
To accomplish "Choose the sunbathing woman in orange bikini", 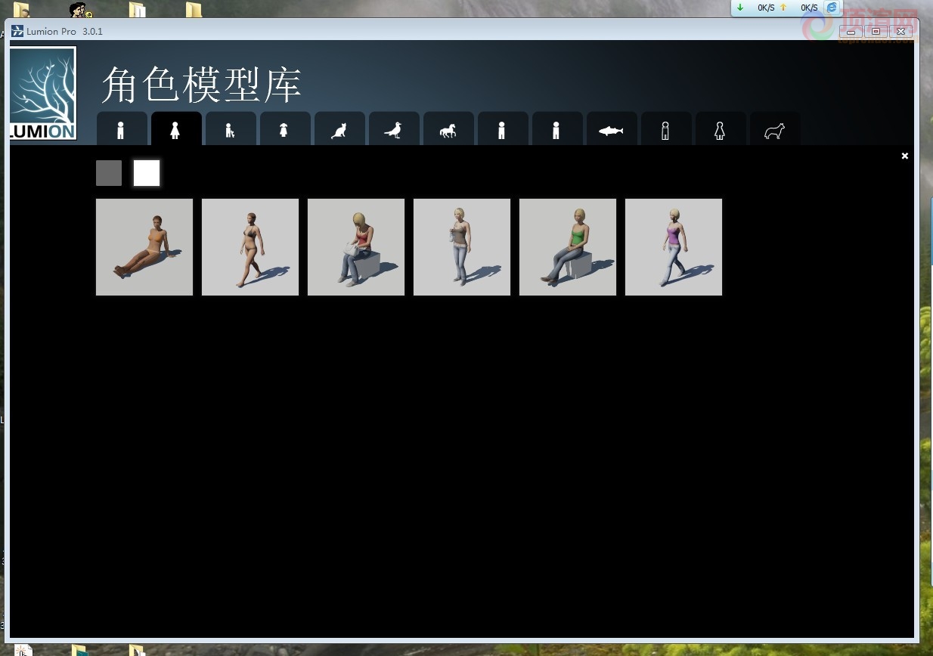I will (144, 247).
